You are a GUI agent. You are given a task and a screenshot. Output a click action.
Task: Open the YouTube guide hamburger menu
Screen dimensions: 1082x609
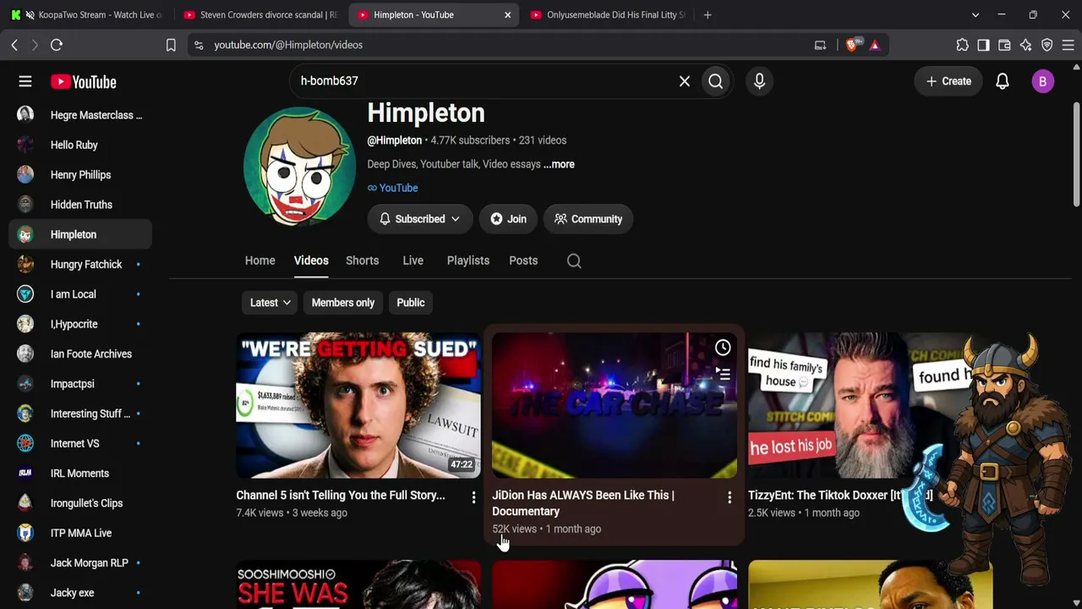click(x=25, y=81)
